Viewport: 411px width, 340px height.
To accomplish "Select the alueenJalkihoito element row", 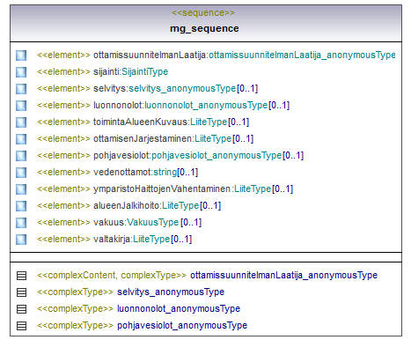I will click(x=118, y=205).
